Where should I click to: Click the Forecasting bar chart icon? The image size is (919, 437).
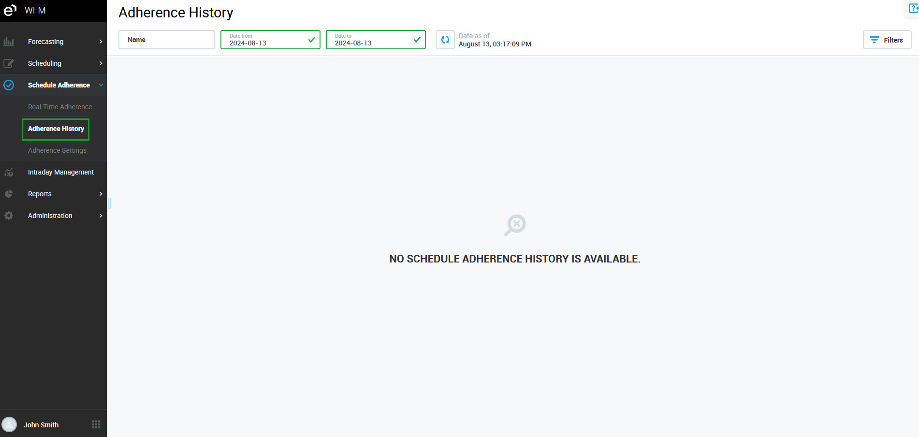click(9, 42)
